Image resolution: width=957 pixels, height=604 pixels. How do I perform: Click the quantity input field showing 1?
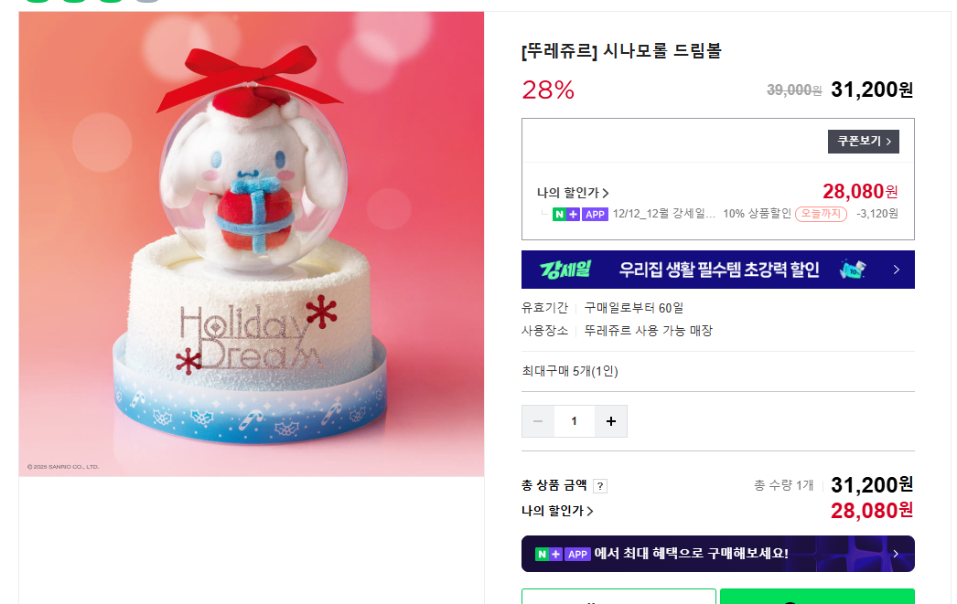(575, 421)
